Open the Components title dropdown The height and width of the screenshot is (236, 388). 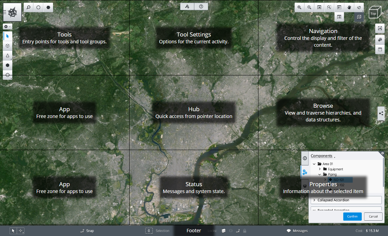coord(323,156)
